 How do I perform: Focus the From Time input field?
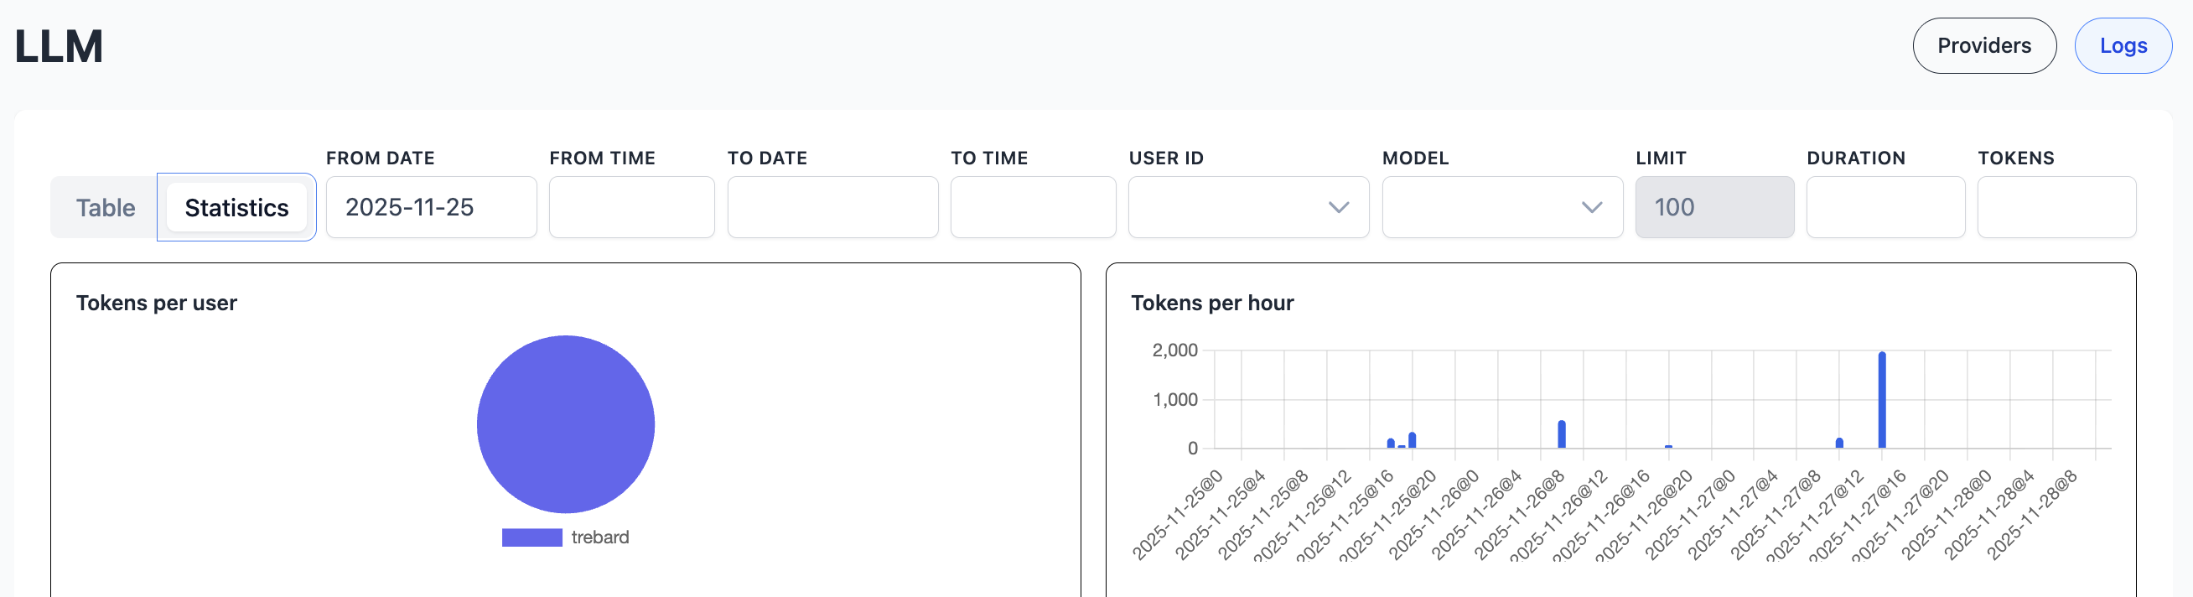pyautogui.click(x=631, y=208)
